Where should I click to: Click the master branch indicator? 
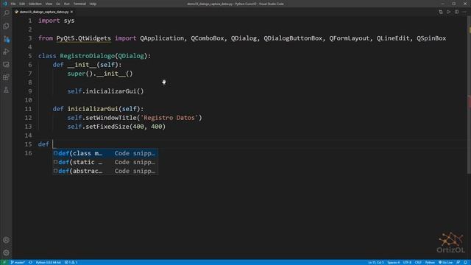(x=18, y=262)
